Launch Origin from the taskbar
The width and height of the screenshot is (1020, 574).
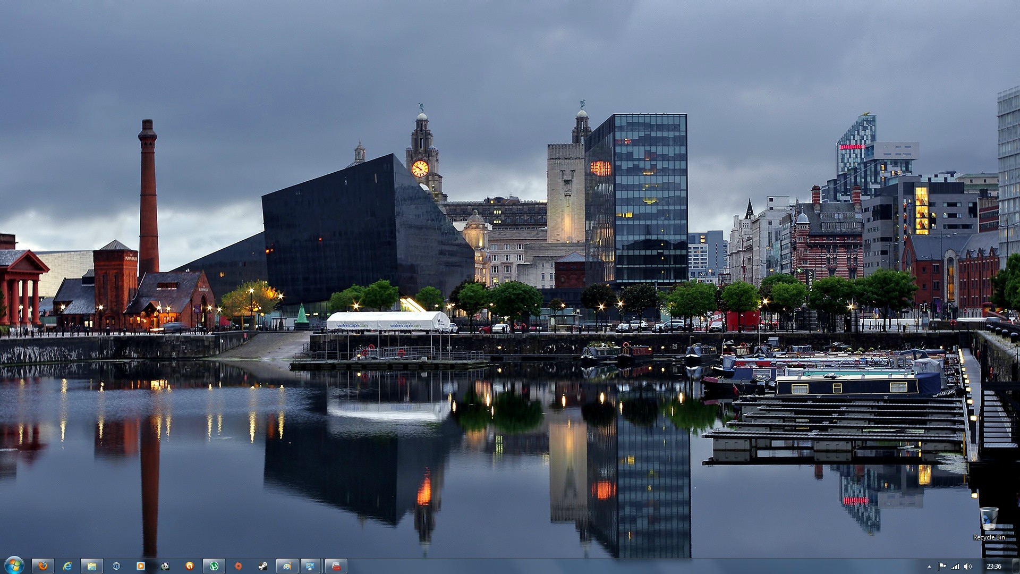tap(239, 566)
